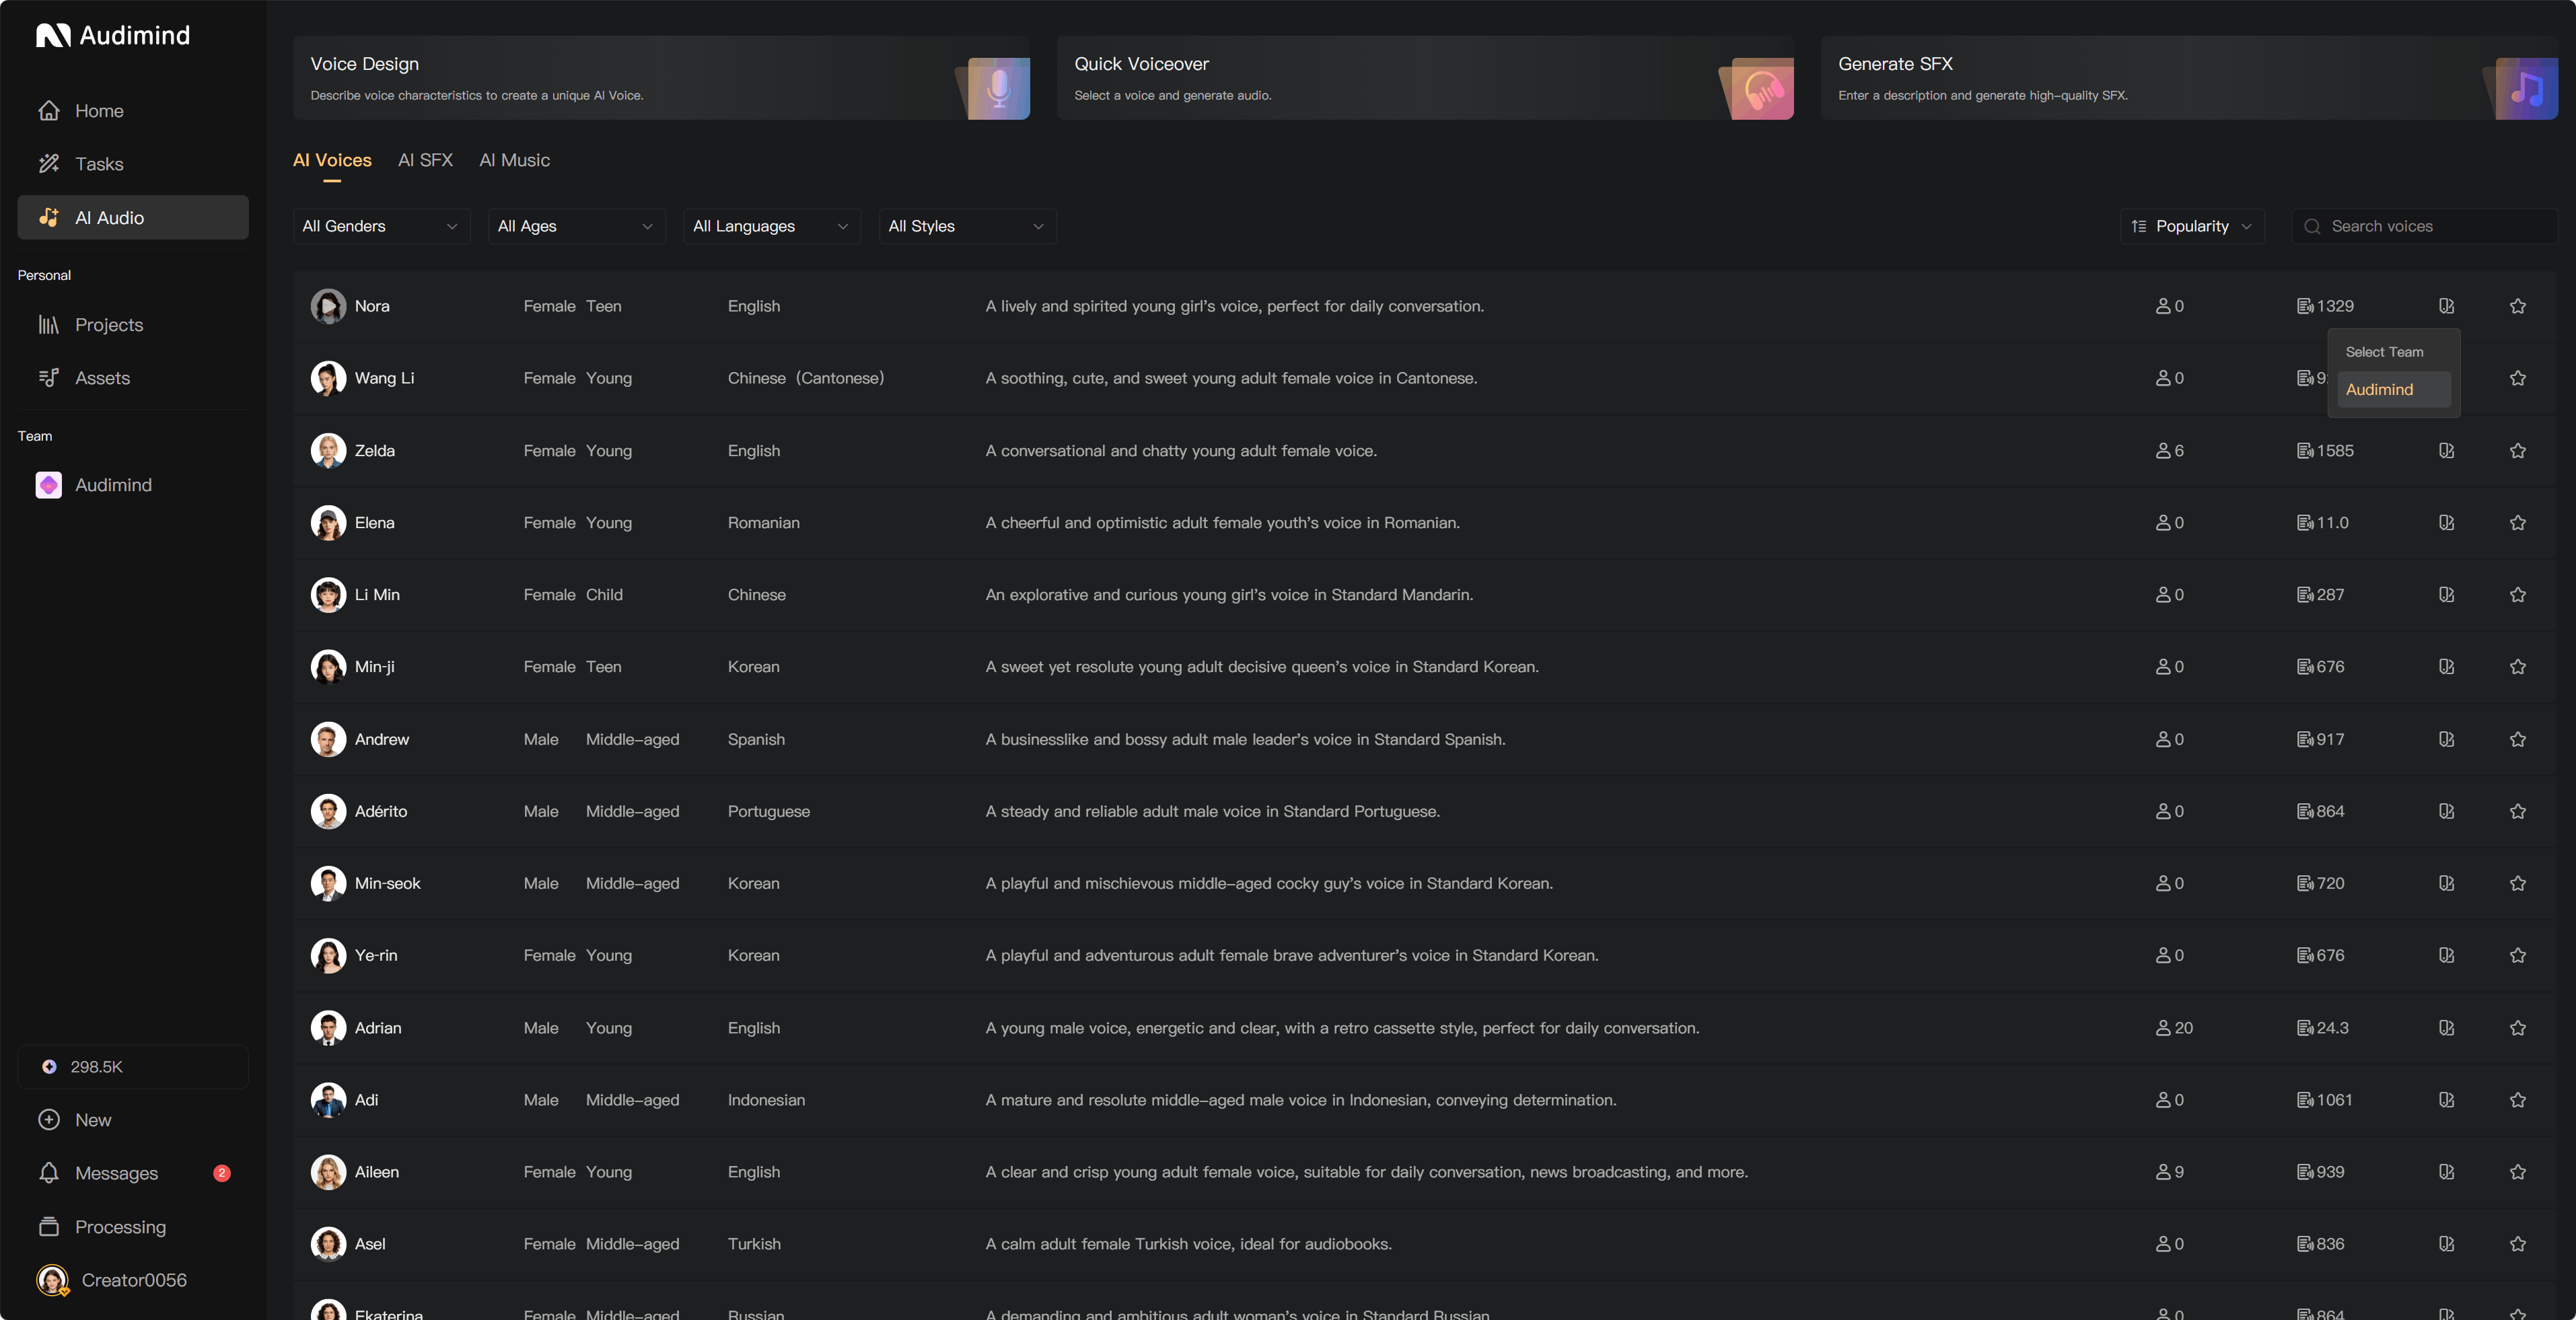Expand the All Genders filter
This screenshot has width=2576, height=1320.
click(381, 226)
